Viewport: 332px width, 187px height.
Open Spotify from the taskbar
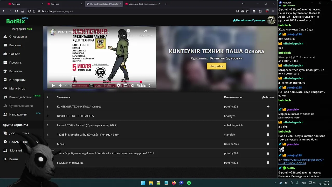(x=189, y=183)
